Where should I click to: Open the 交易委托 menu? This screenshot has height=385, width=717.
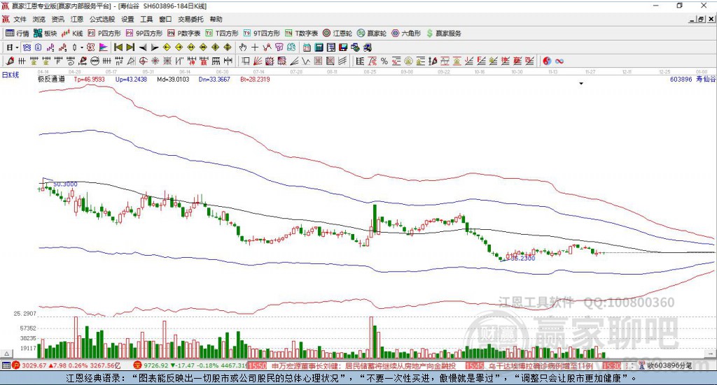pyautogui.click(x=190, y=19)
